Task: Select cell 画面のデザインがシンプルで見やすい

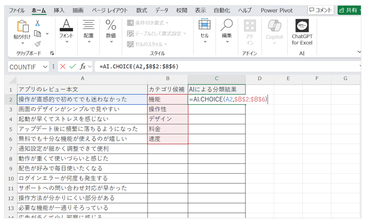Action: point(82,109)
